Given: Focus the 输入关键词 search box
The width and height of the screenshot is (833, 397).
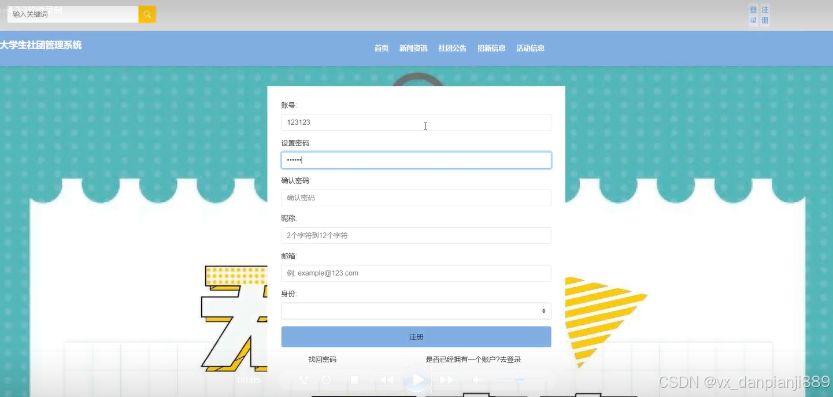Looking at the screenshot, I should 73,14.
